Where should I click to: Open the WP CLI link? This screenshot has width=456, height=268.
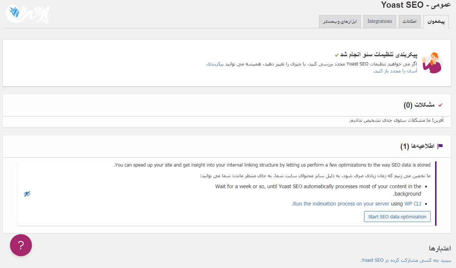point(413,204)
